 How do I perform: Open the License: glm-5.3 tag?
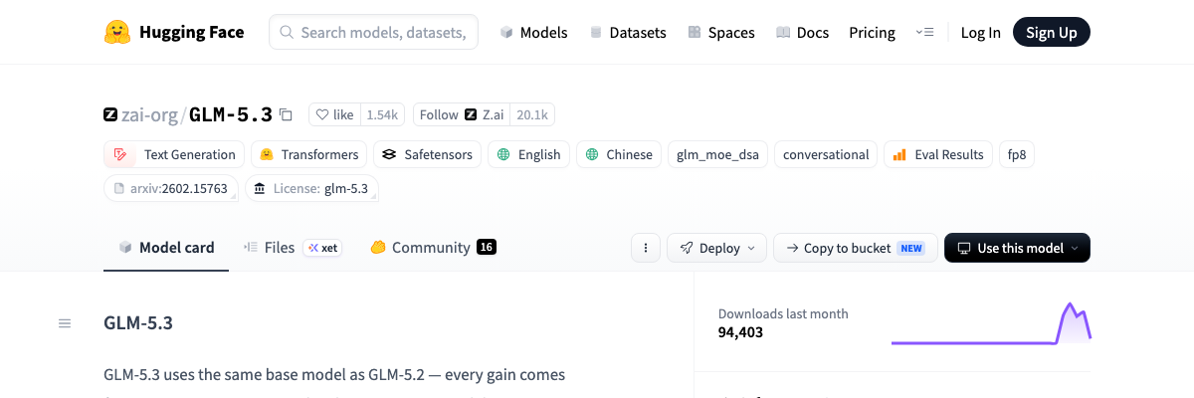[311, 188]
